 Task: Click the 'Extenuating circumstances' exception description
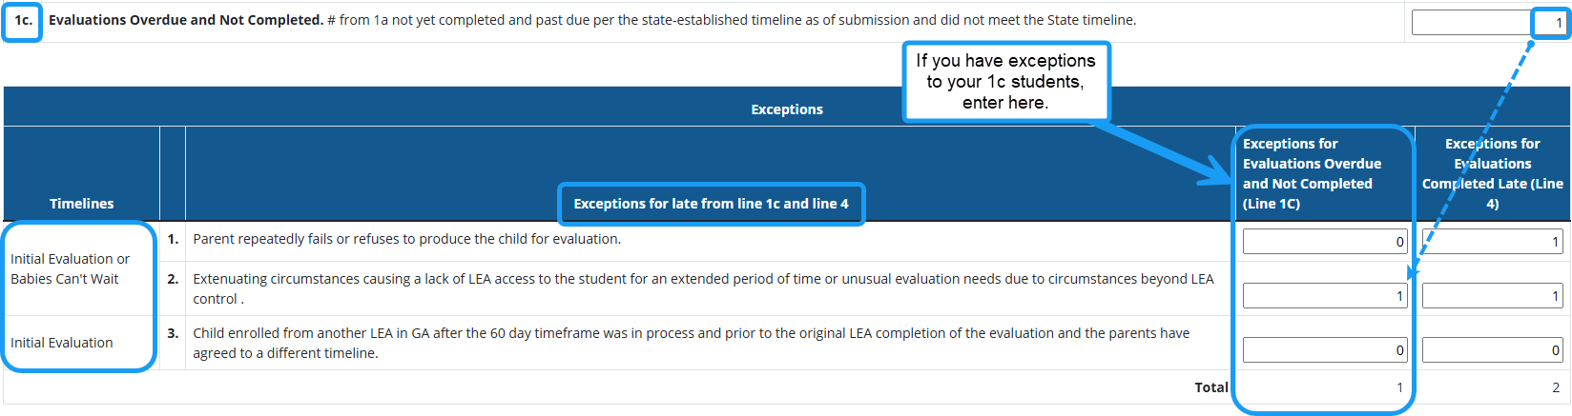(703, 288)
